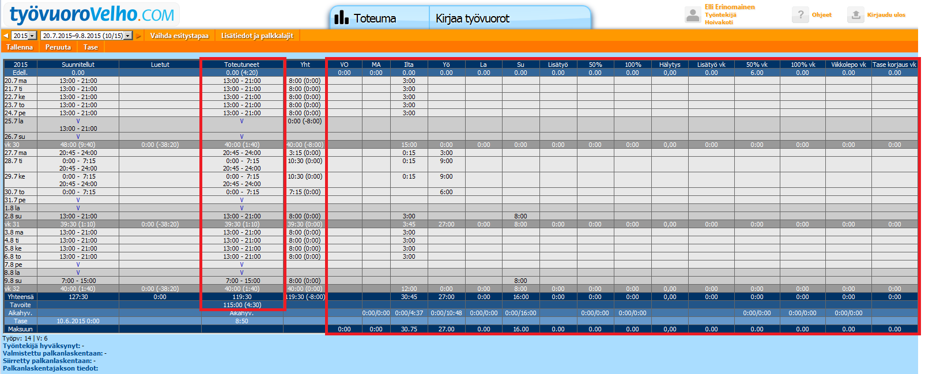The image size is (925, 374).
Task: Click the Maksuun row label
Action: click(x=20, y=329)
